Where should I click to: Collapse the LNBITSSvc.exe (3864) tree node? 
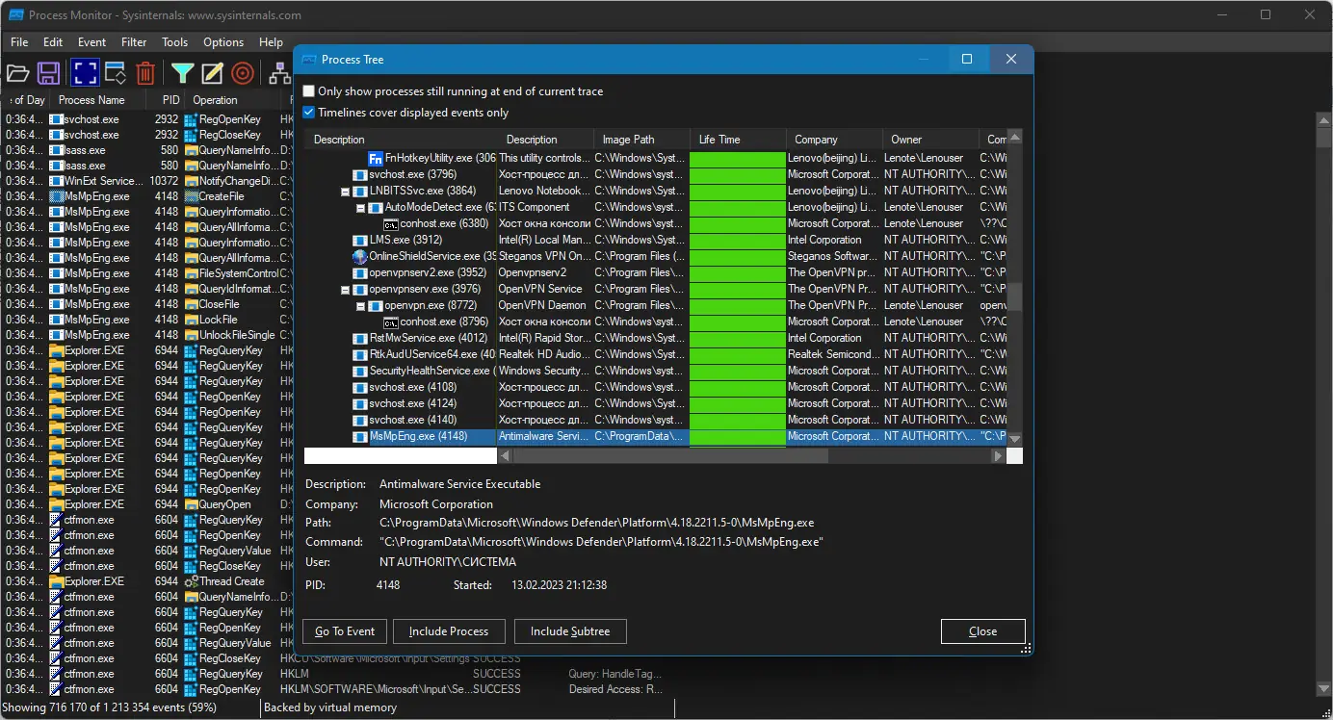(345, 191)
